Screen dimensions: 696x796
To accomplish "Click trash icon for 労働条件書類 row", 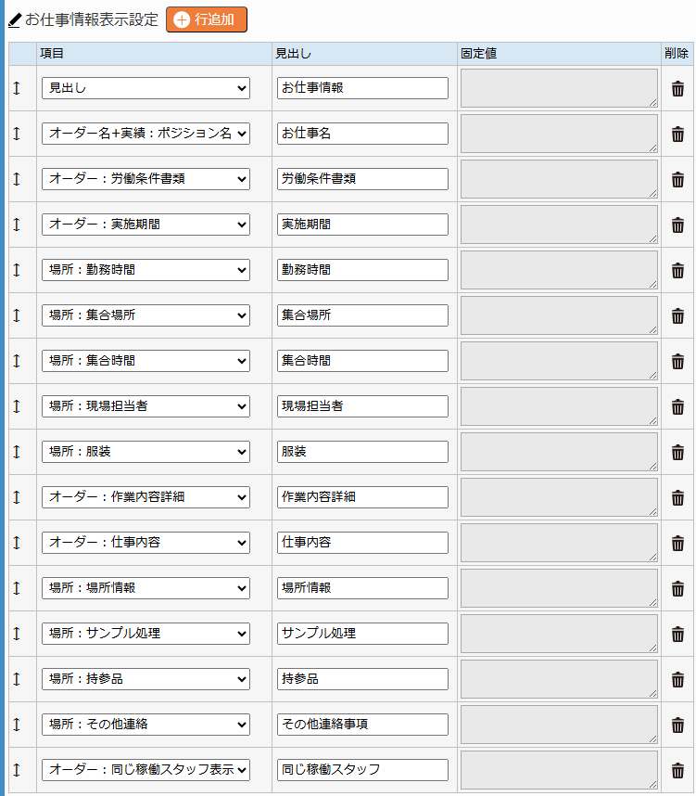I will pyautogui.click(x=677, y=180).
